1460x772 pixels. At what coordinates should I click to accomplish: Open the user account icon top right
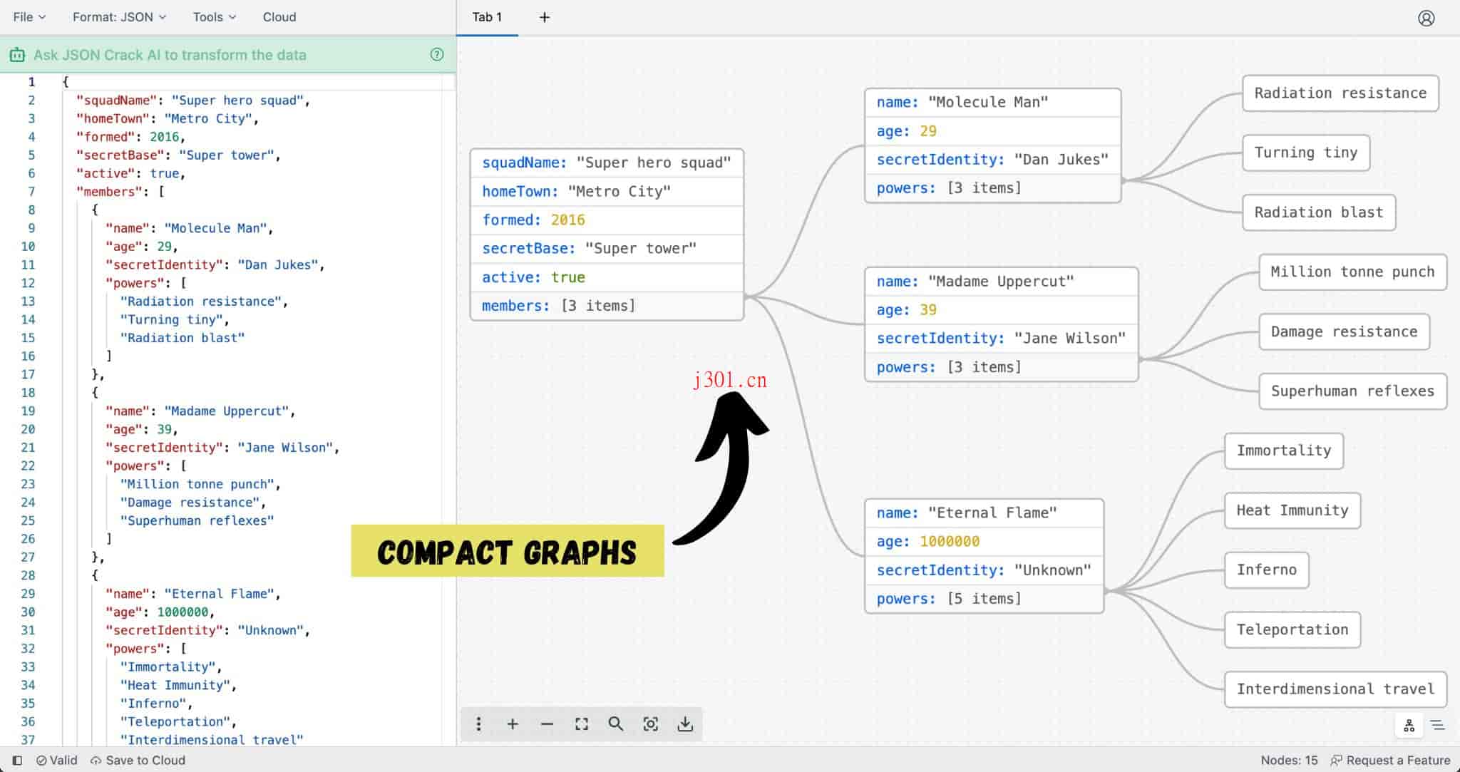click(x=1426, y=17)
